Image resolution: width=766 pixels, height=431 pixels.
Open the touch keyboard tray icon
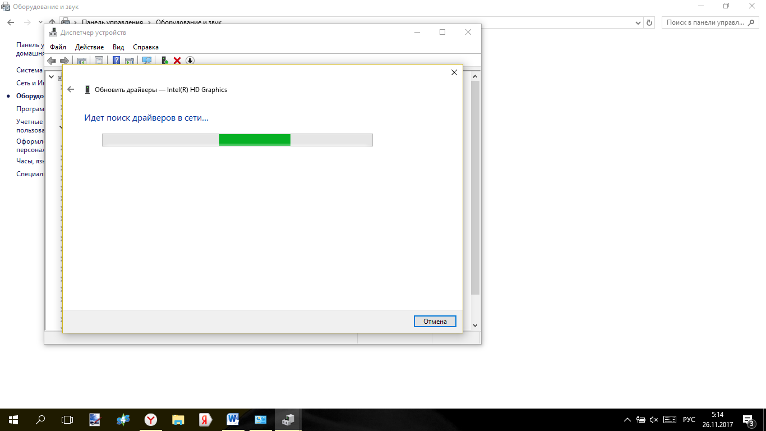click(x=670, y=420)
